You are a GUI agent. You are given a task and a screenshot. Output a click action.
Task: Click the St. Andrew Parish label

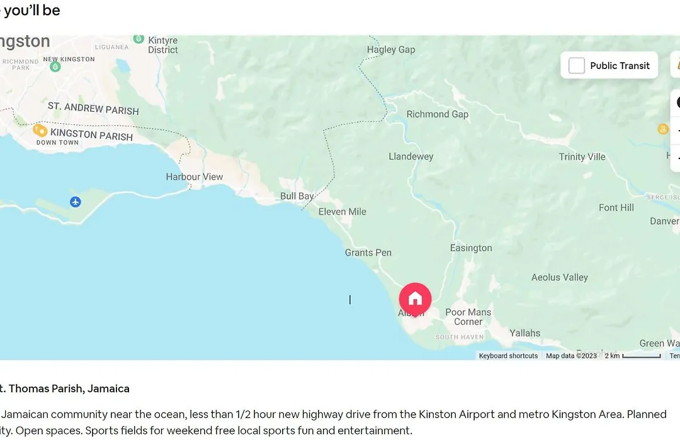tap(93, 109)
